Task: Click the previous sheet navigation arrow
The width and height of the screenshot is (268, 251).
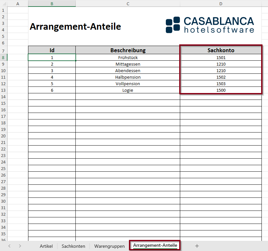Action: (9, 246)
